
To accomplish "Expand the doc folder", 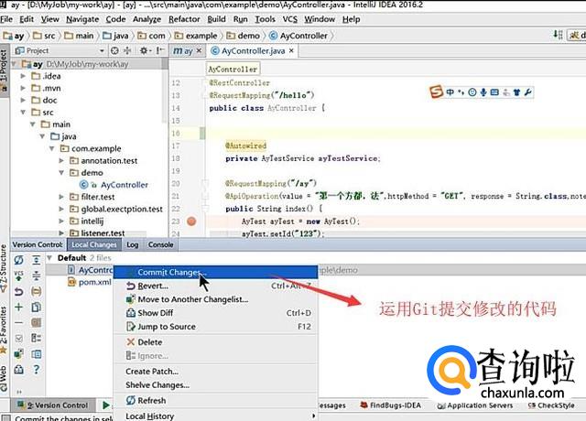I will pos(23,100).
